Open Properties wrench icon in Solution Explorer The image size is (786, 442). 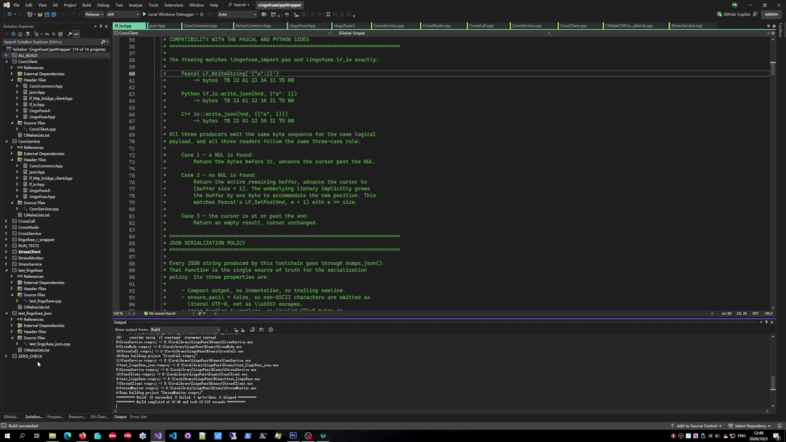tap(70, 34)
